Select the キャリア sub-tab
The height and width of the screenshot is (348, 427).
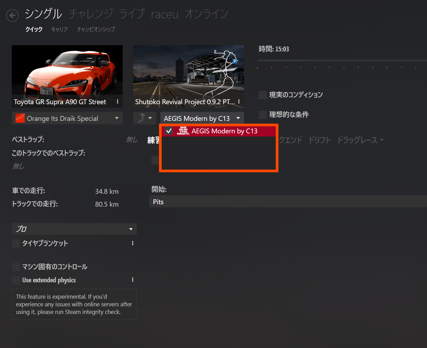click(59, 30)
